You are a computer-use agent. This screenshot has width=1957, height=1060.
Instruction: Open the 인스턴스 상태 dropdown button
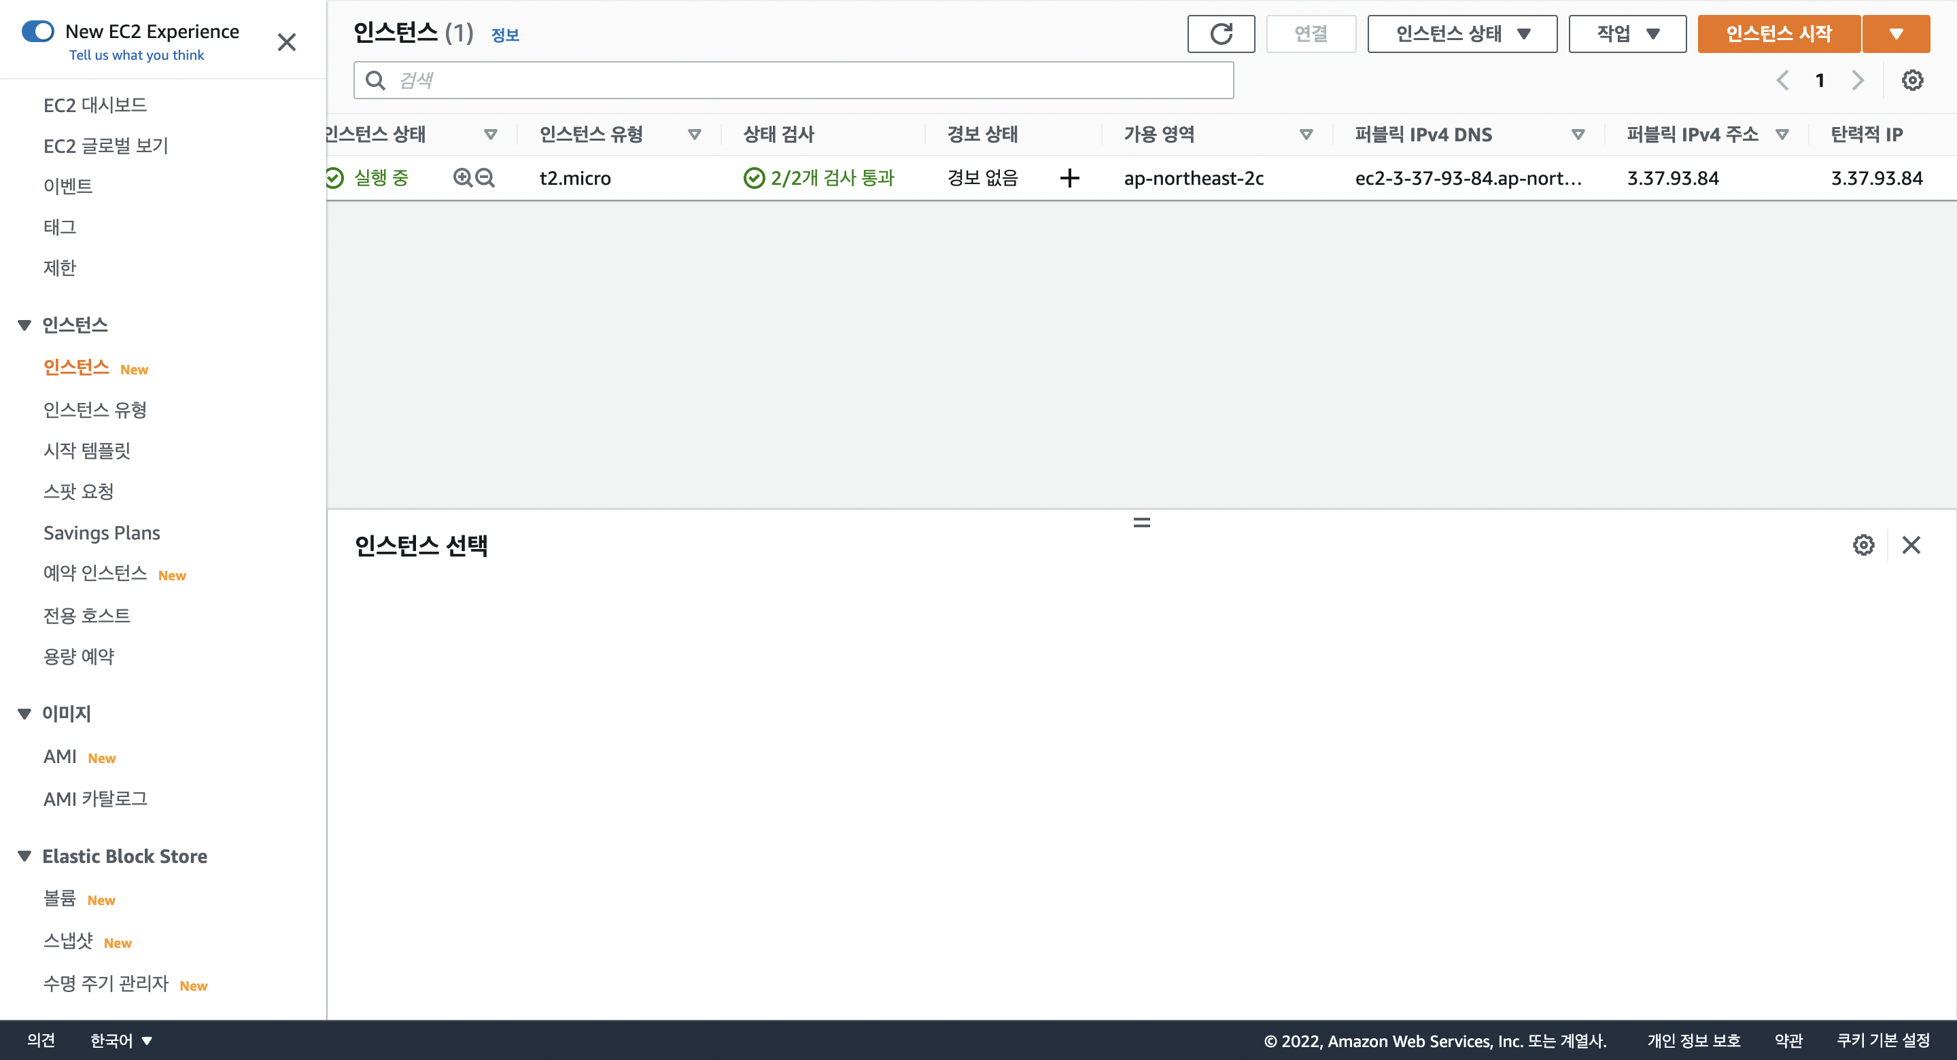(x=1461, y=34)
